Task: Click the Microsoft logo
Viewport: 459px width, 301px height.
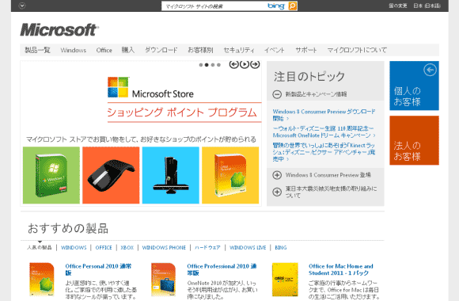Action: tap(59, 30)
